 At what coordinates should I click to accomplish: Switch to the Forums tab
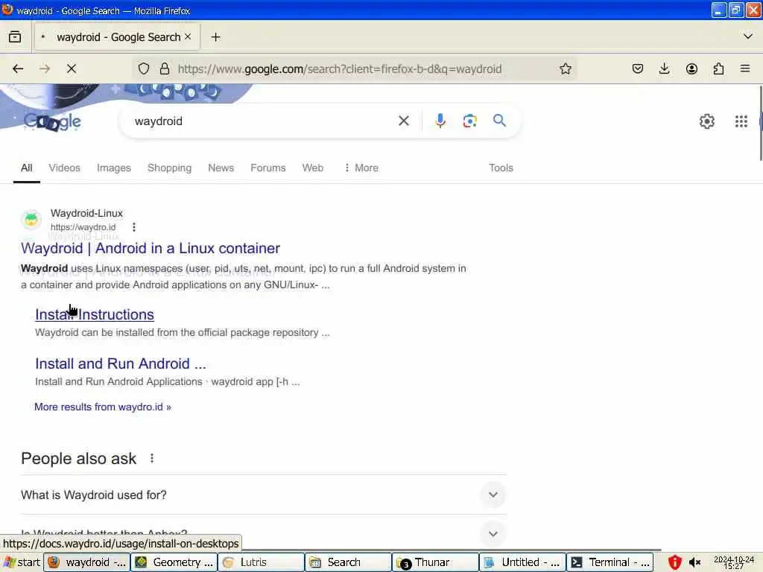[268, 168]
